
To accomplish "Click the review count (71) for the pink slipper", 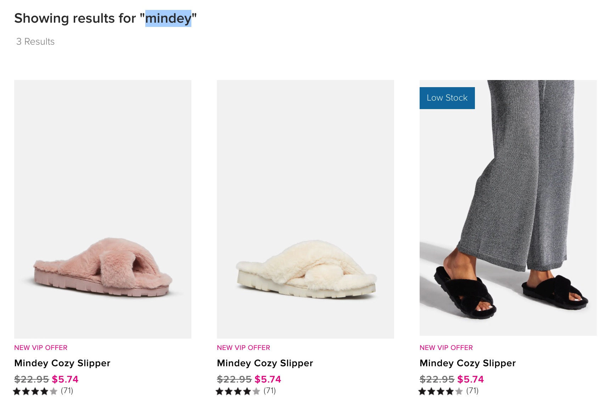I will [67, 391].
